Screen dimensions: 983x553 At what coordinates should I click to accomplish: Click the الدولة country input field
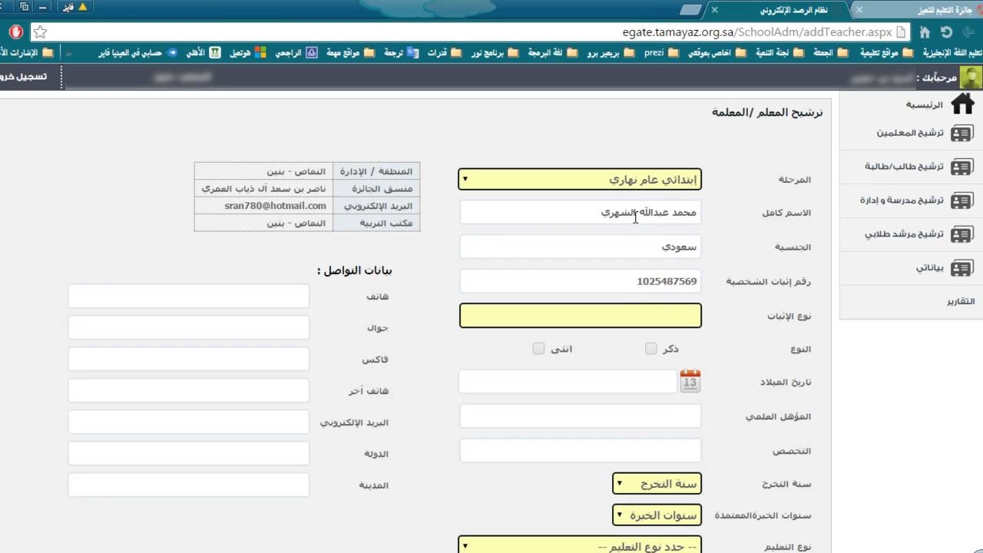tap(188, 453)
